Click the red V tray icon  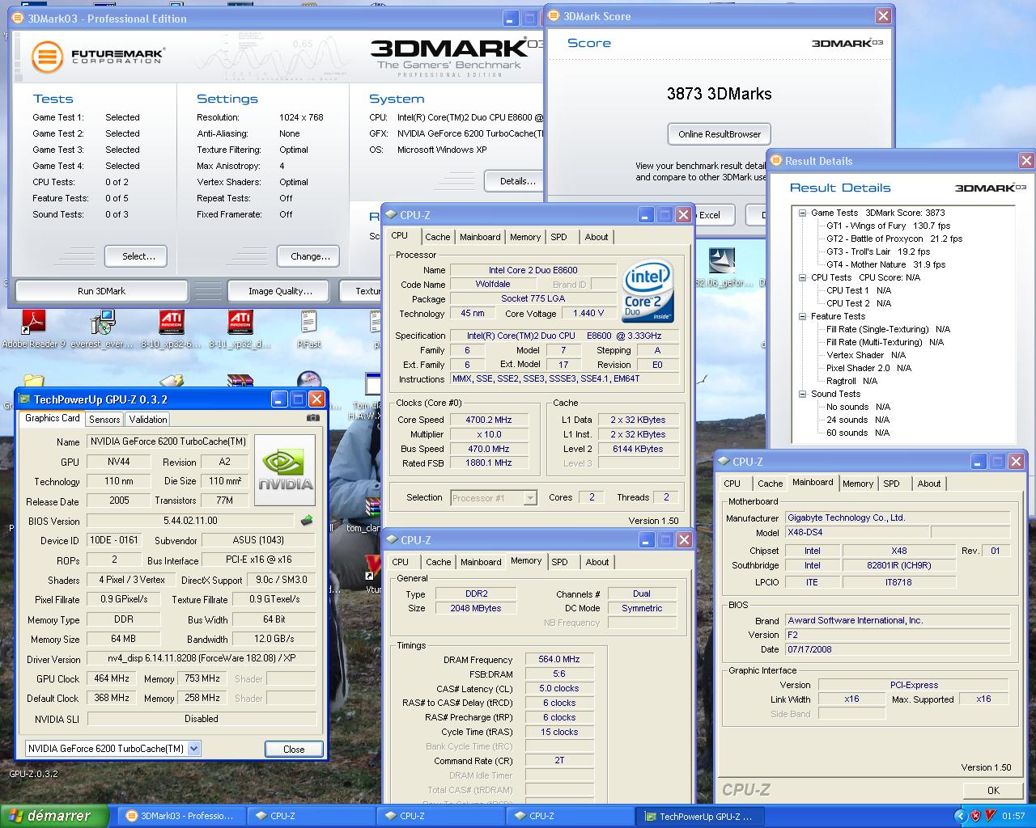(989, 816)
